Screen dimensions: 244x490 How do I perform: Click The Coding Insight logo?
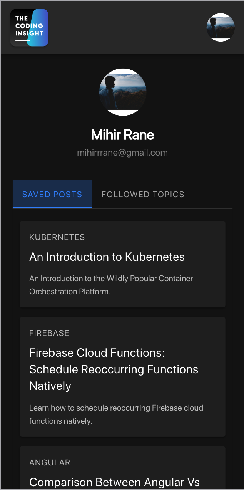[x=29, y=28]
